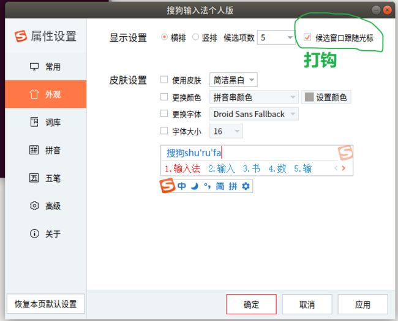Click the shirt icon next to 外观
This screenshot has height=321, width=398.
point(34,94)
